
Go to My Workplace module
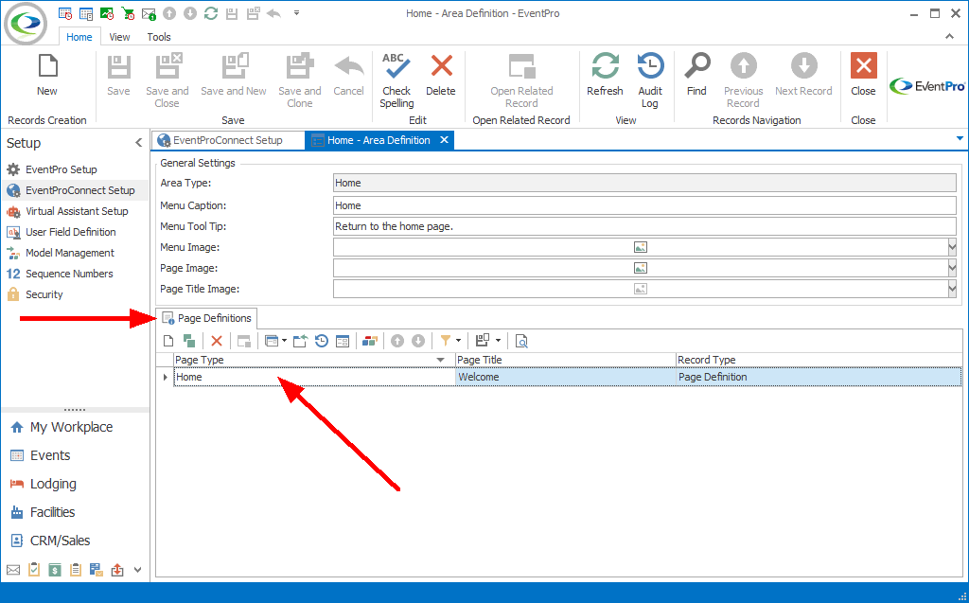tap(70, 427)
